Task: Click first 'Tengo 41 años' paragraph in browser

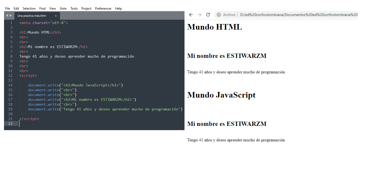Action: pos(236,72)
